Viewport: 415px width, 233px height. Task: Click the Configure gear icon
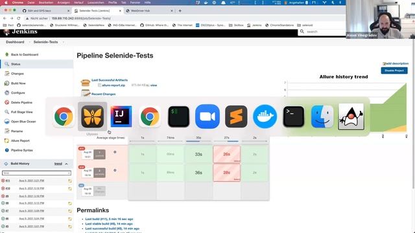coord(7,93)
